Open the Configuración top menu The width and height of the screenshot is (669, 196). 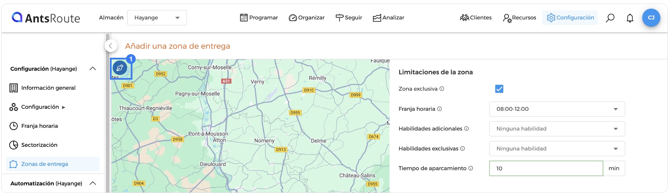tap(570, 18)
